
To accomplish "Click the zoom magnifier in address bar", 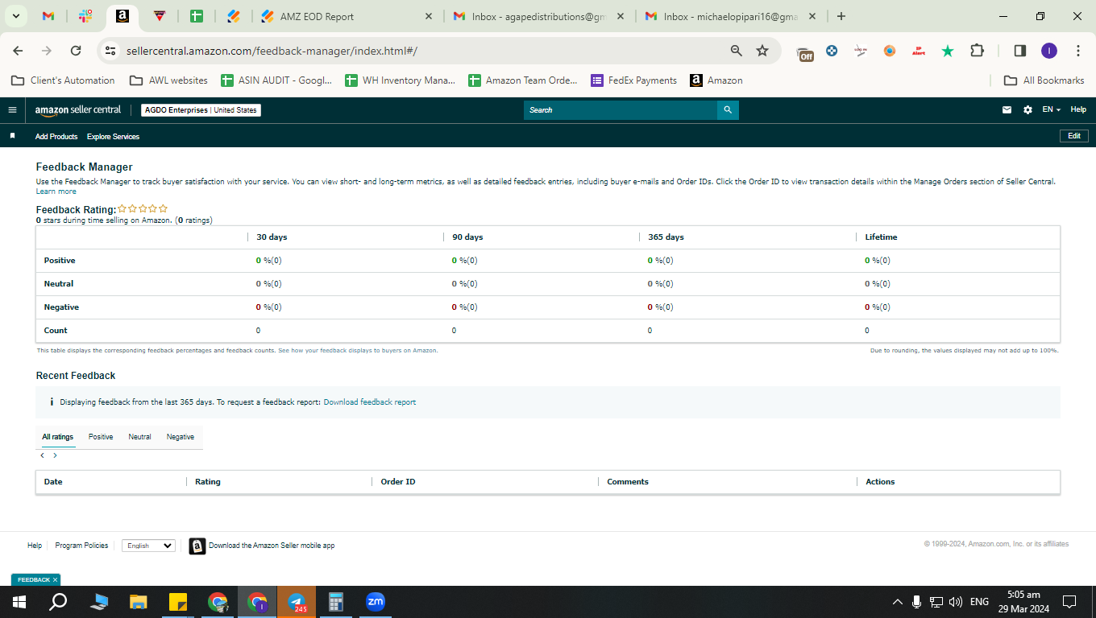I will [737, 51].
